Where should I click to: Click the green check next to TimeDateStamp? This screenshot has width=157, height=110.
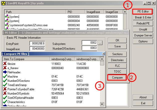point(5,85)
